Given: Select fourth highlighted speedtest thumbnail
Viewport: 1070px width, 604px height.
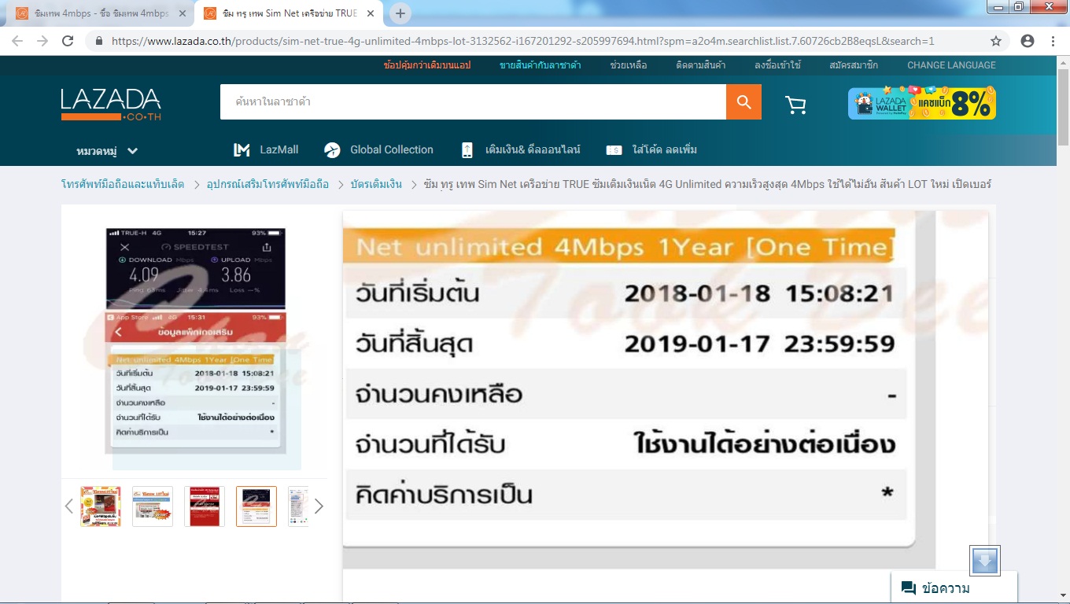Looking at the screenshot, I should [256, 506].
